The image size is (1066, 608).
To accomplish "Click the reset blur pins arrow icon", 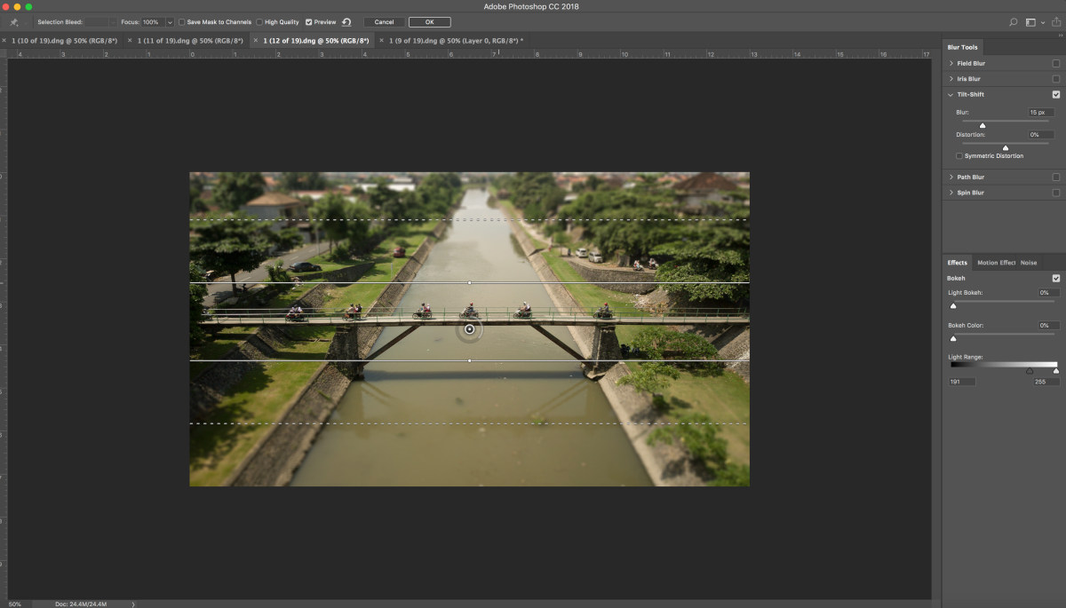I will (x=346, y=22).
